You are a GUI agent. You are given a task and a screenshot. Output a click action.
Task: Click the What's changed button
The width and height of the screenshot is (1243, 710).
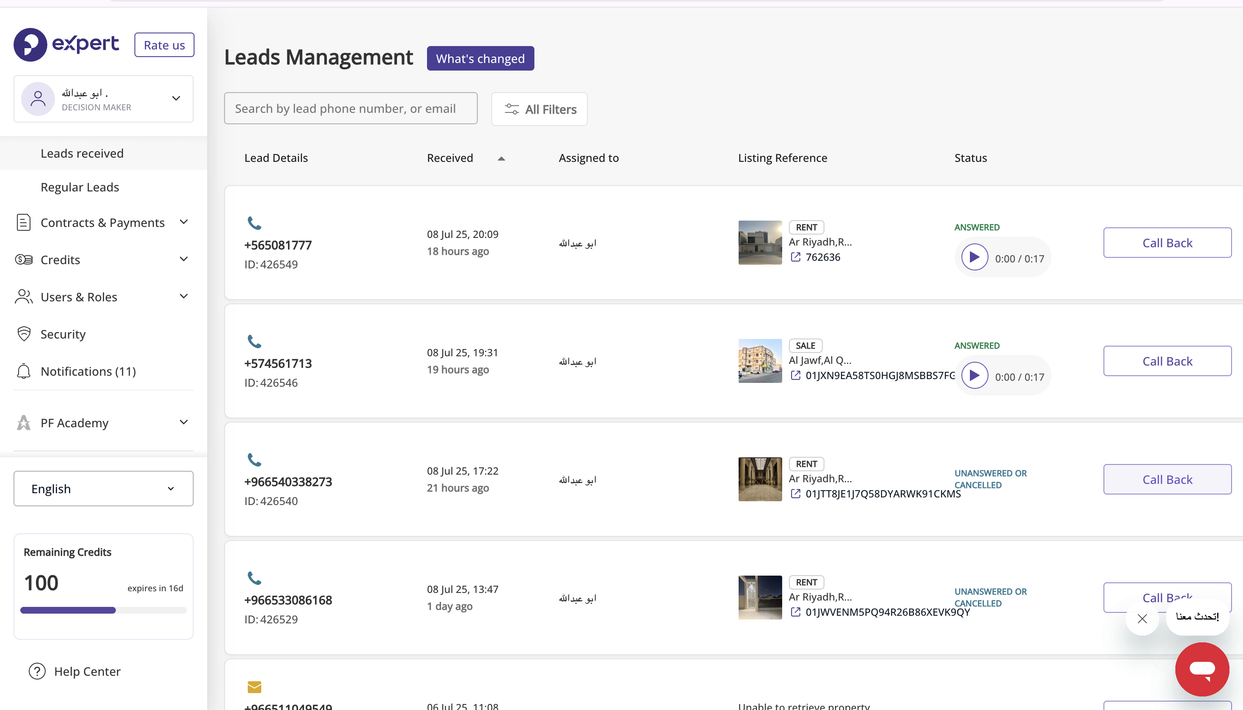pos(480,58)
